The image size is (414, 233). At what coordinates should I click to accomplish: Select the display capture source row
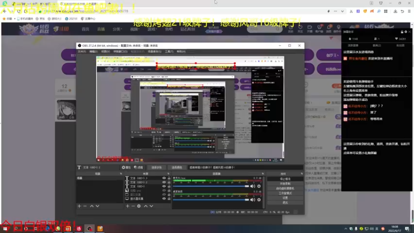148,199
